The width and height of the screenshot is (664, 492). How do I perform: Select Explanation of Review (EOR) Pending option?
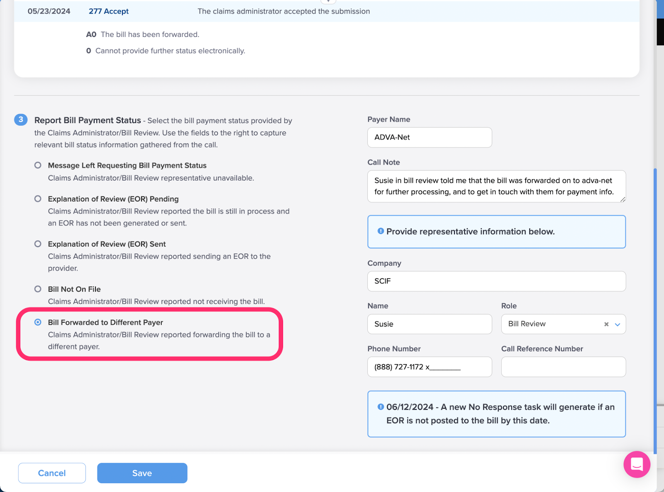(x=38, y=199)
